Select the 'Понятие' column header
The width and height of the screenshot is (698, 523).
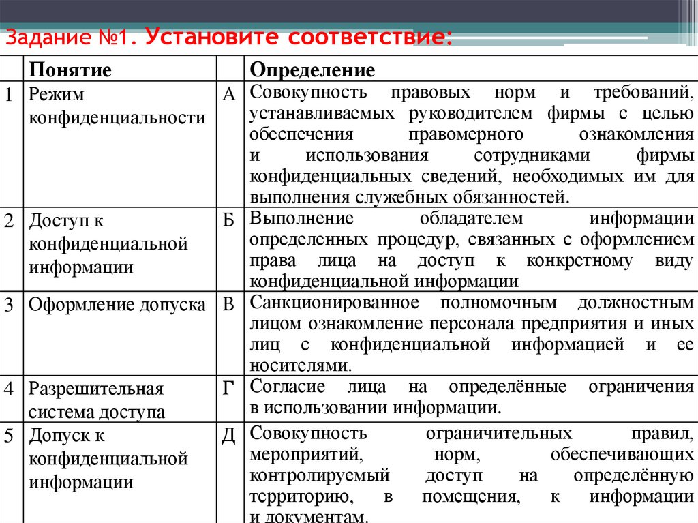click(x=120, y=69)
